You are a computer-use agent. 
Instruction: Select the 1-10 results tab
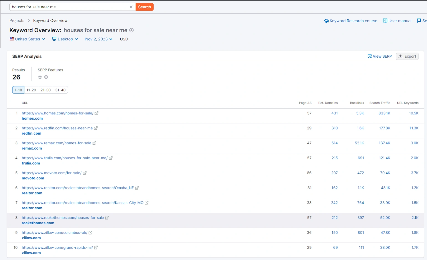18,90
